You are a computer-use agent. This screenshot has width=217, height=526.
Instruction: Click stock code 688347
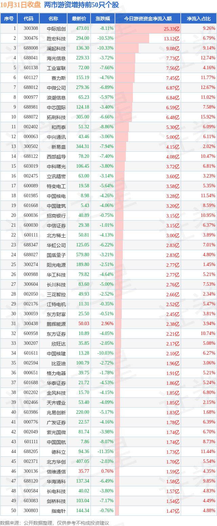(x=31, y=245)
